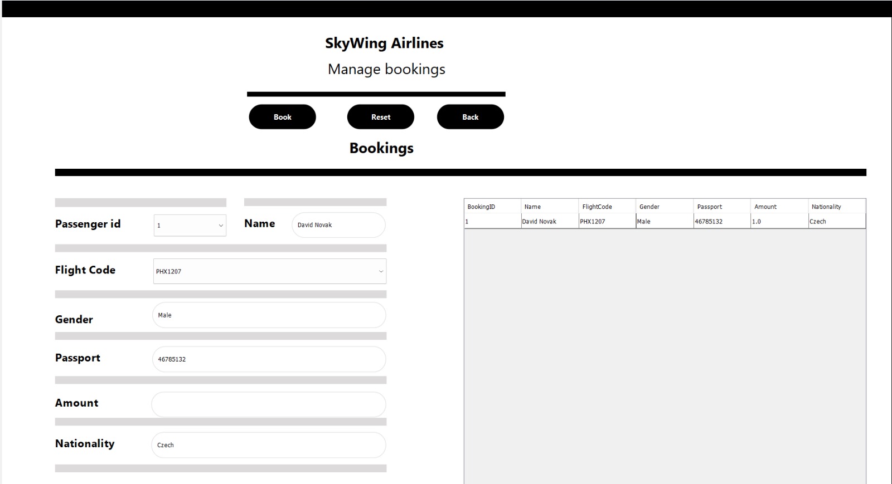Click the Passport number input field
Viewport: 892px width, 484px height.
(x=269, y=359)
